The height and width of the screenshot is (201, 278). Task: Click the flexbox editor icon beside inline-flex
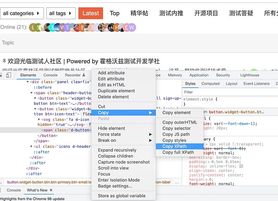coord(241,166)
